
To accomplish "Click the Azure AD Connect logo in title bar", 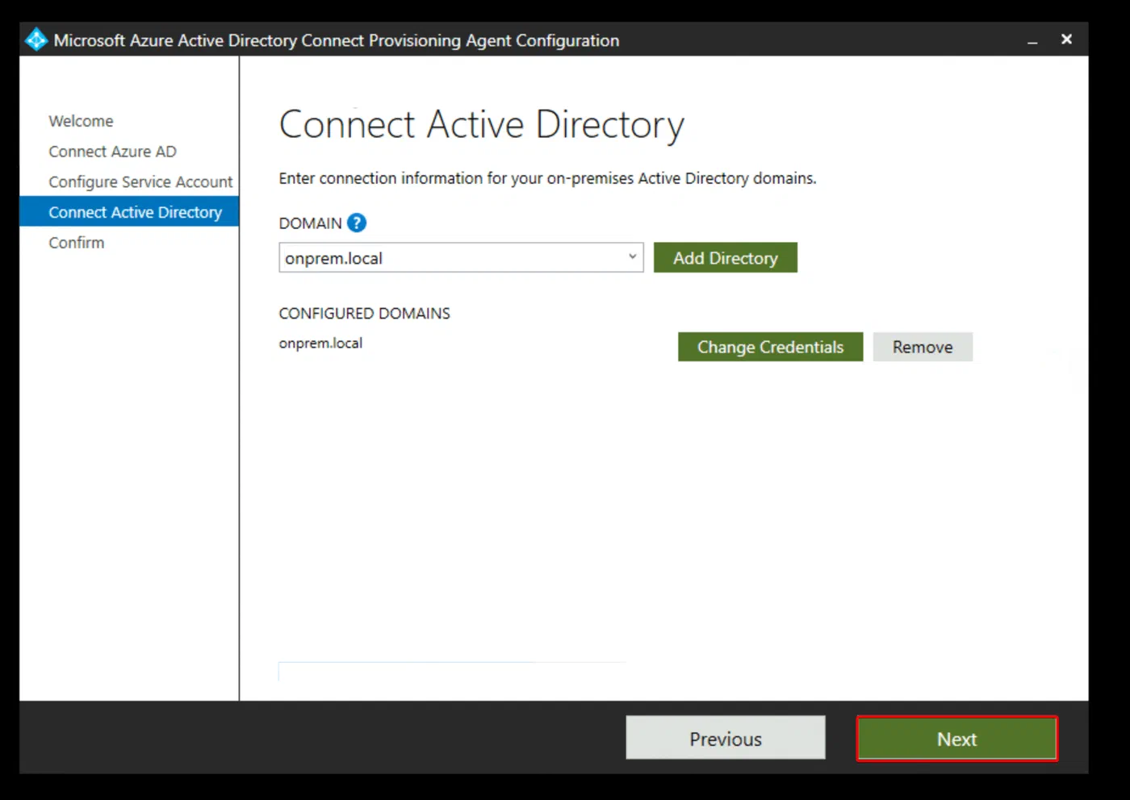I will [x=36, y=40].
